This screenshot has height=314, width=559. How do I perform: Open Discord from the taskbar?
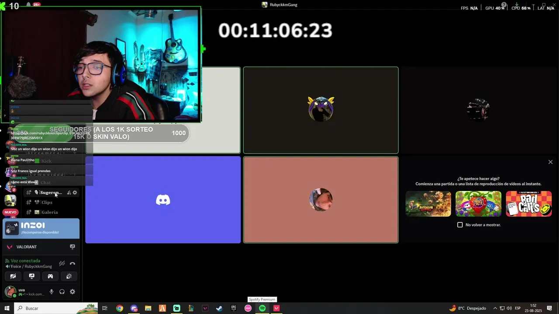(134, 308)
